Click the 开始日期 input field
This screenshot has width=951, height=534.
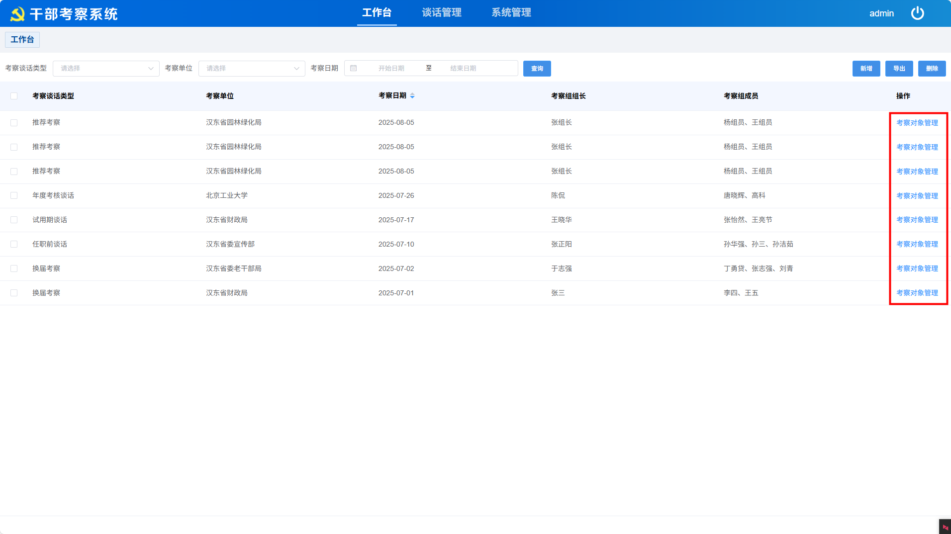391,68
